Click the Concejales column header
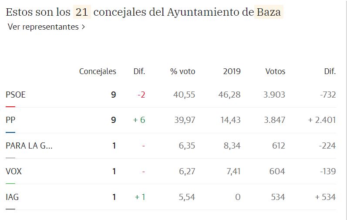This screenshot has width=347, height=220. pyautogui.click(x=98, y=71)
